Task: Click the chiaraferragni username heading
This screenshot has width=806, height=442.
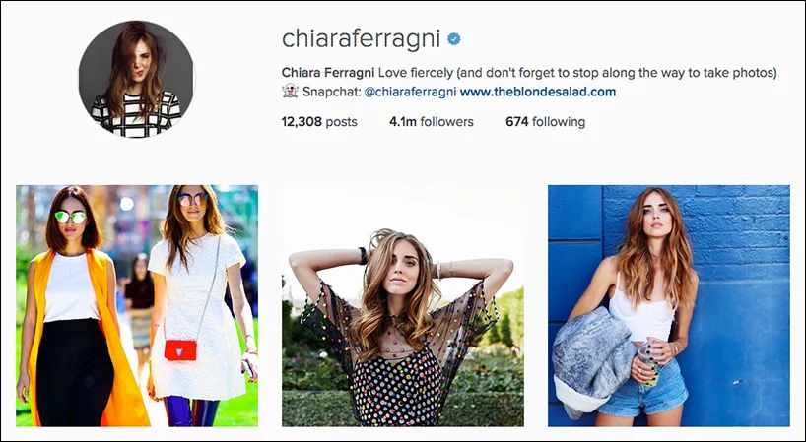Action: 361,39
